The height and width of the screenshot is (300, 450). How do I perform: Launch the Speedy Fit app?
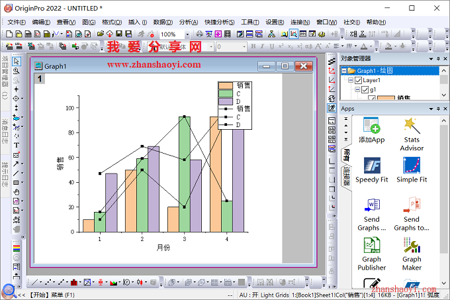pyautogui.click(x=372, y=170)
